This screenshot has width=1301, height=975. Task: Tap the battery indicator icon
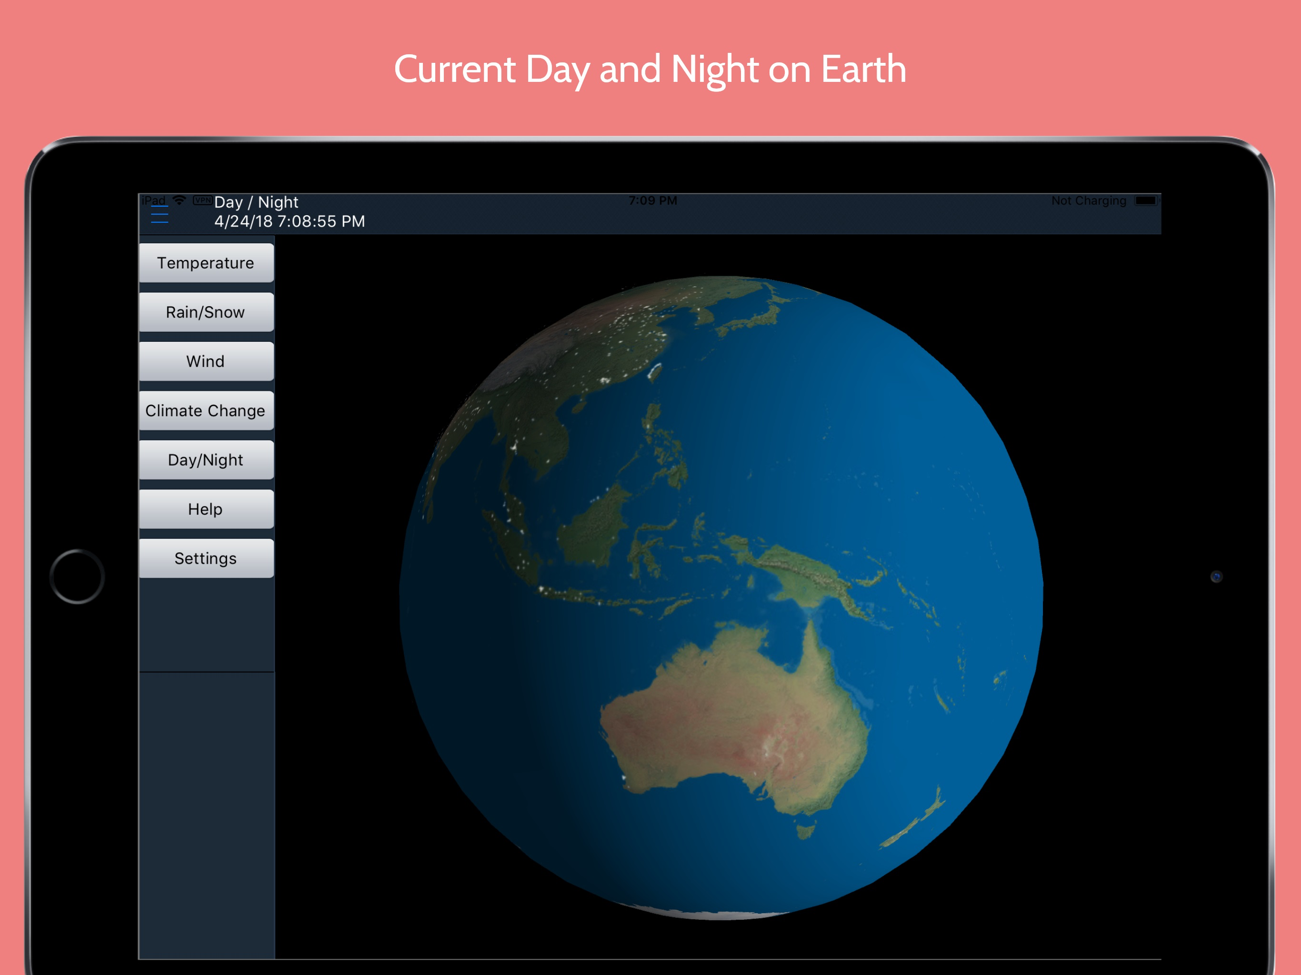click(1145, 200)
